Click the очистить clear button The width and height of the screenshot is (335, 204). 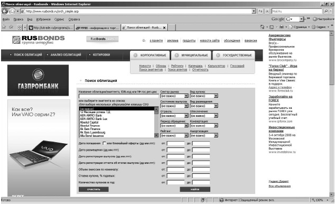coord(94,189)
